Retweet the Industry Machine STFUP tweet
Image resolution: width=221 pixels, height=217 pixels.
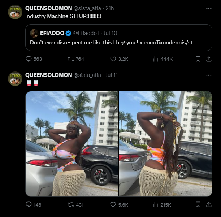[71, 59]
